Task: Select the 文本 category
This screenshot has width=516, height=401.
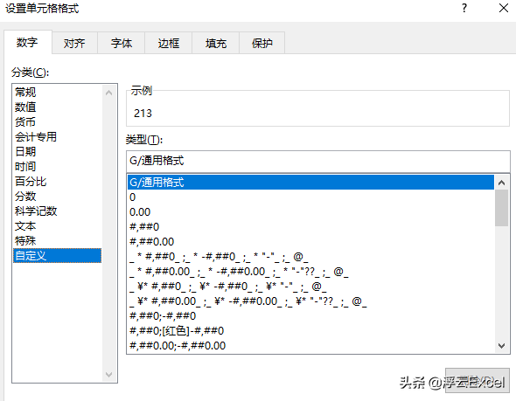Action: click(57, 225)
